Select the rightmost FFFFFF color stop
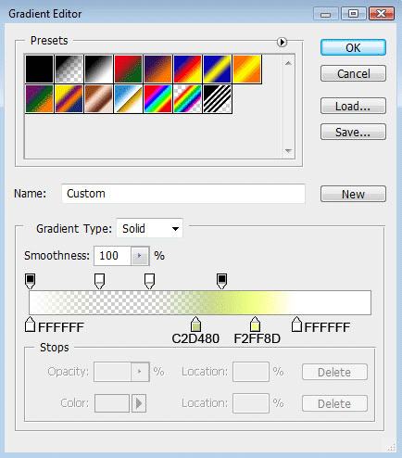 [296, 324]
